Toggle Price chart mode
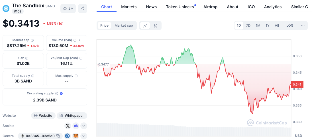 pyautogui.click(x=104, y=25)
